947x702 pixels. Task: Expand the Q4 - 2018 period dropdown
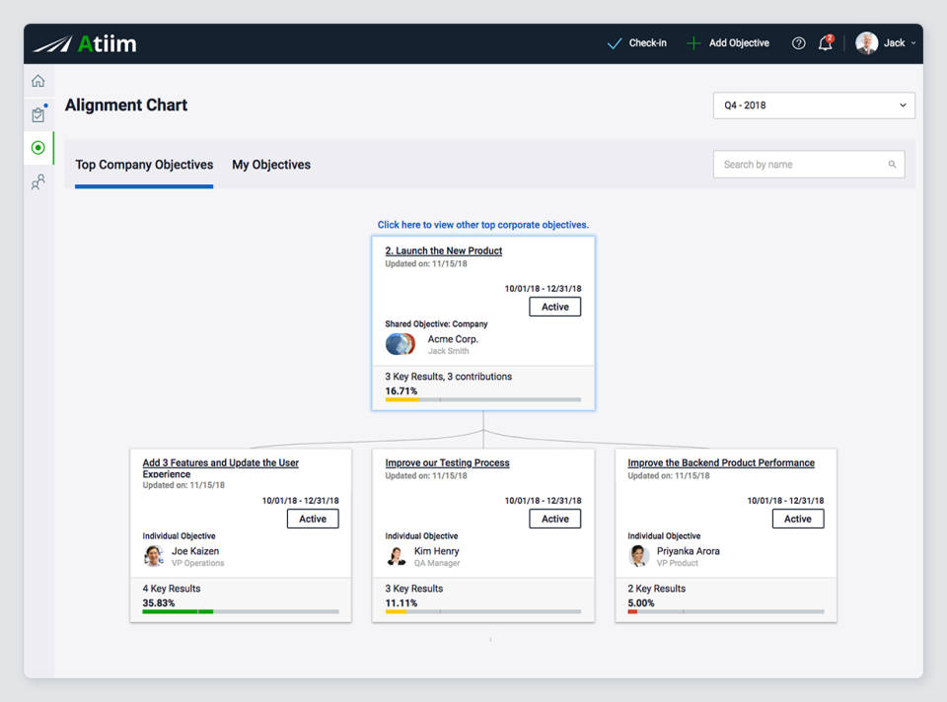click(813, 105)
